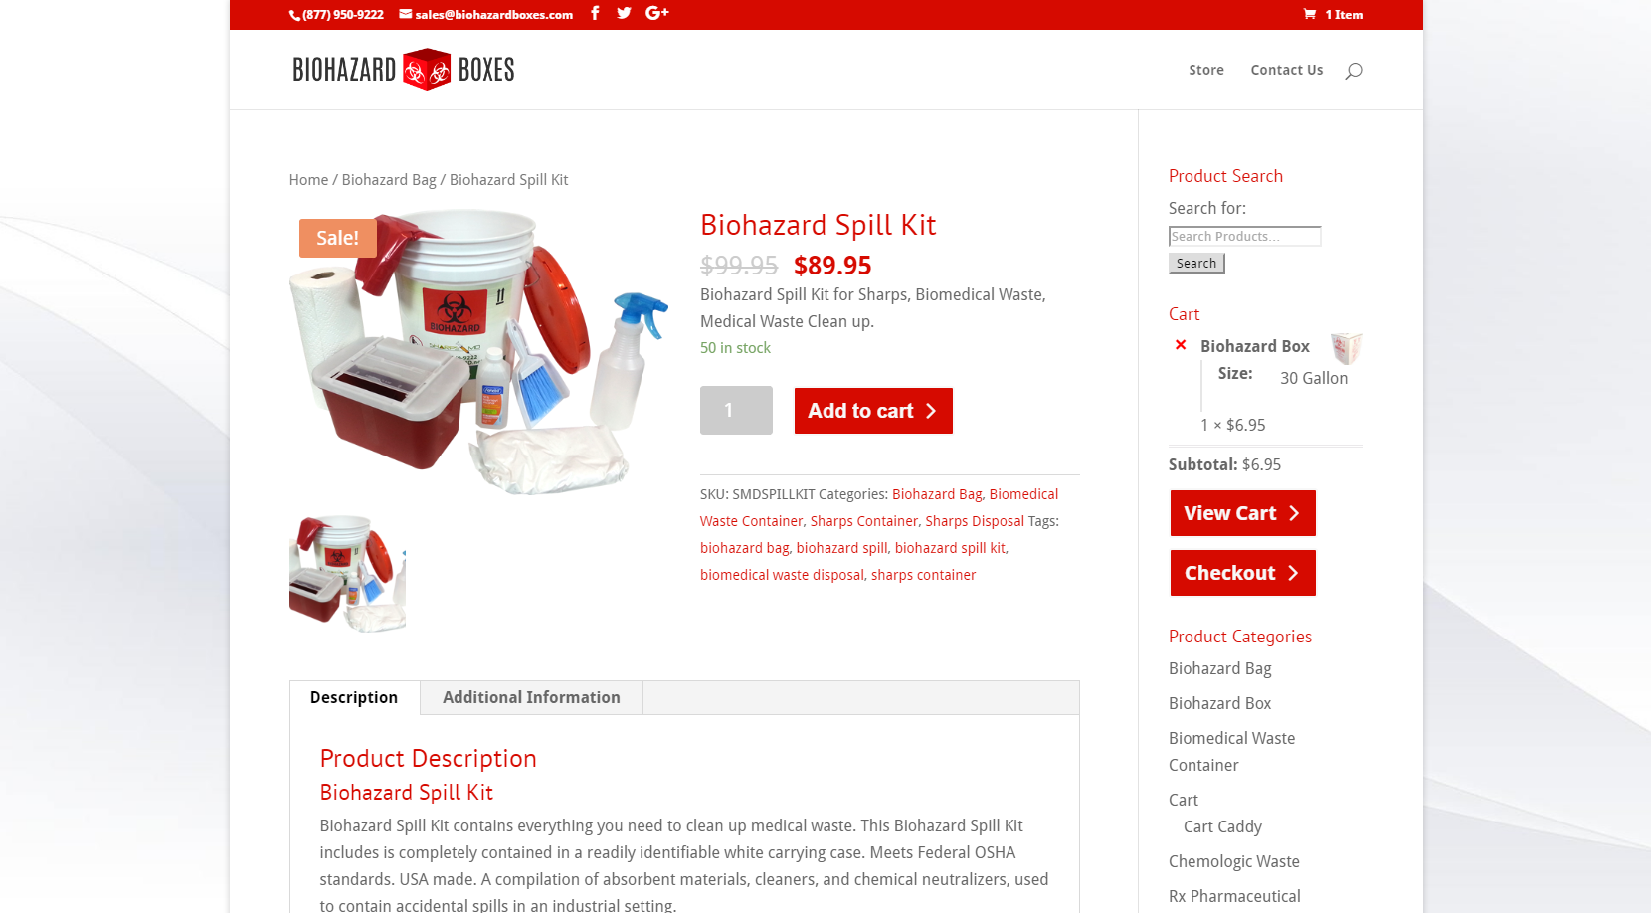
Task: Click the Add to cart button
Action: pyautogui.click(x=873, y=411)
